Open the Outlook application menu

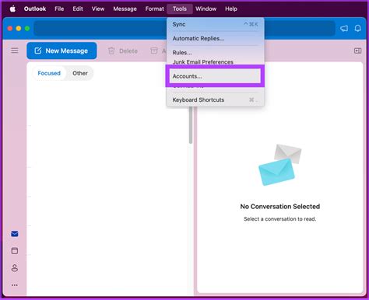coord(35,9)
